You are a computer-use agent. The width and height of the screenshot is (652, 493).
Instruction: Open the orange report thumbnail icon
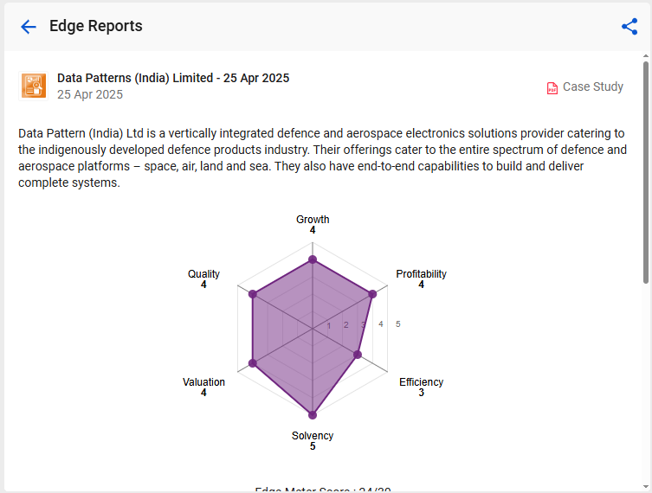point(33,86)
